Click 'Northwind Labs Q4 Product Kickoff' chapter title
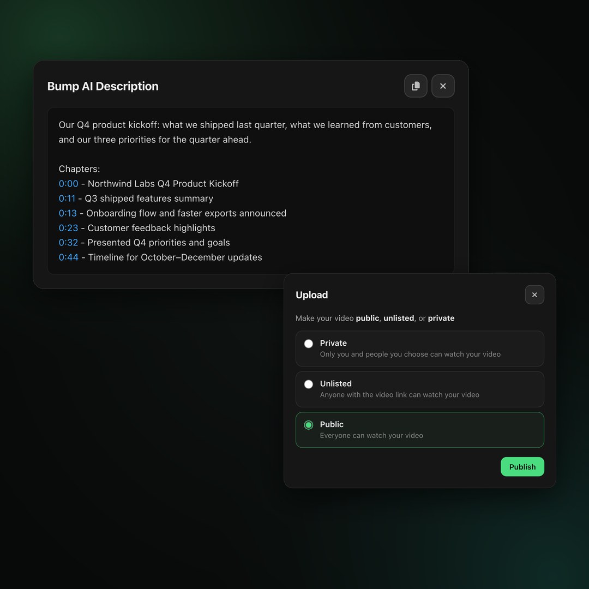 pyautogui.click(x=163, y=184)
